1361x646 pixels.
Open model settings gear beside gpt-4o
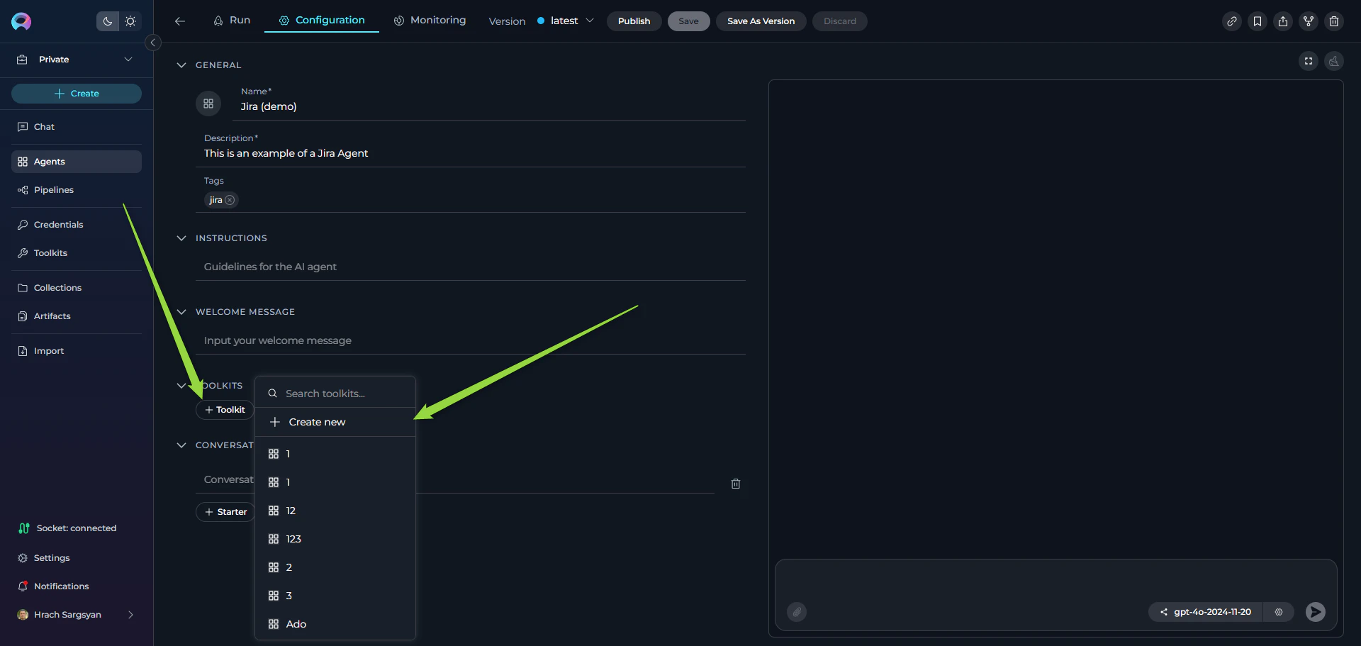[x=1279, y=612]
